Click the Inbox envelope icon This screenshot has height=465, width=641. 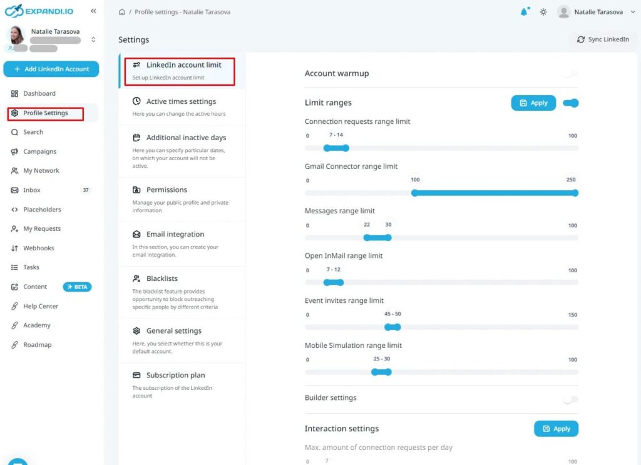pos(15,190)
